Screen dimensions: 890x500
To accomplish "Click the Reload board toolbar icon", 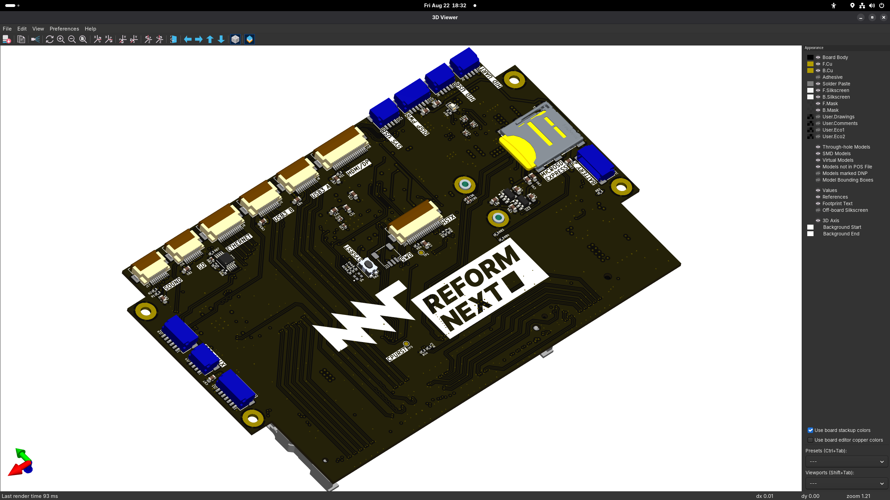I will click(x=7, y=39).
